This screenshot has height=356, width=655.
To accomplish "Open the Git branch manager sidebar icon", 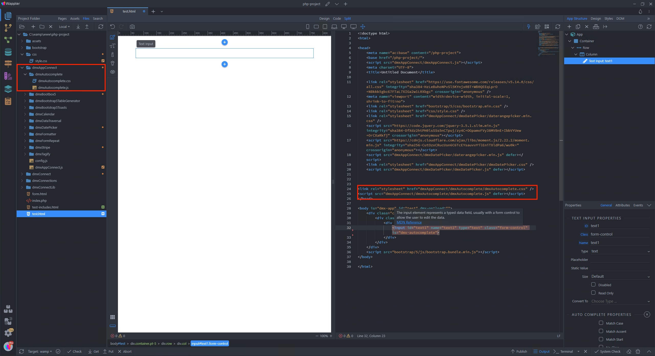I will click(x=8, y=28).
